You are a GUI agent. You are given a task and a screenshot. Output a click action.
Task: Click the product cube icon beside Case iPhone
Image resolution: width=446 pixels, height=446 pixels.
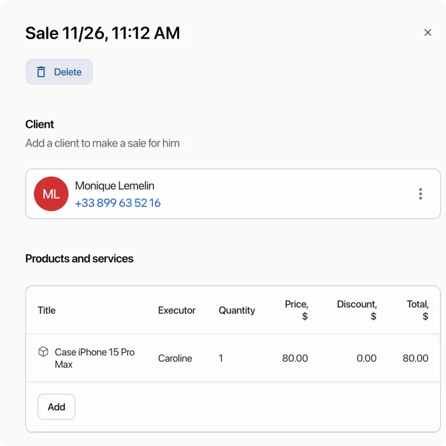pos(43,351)
